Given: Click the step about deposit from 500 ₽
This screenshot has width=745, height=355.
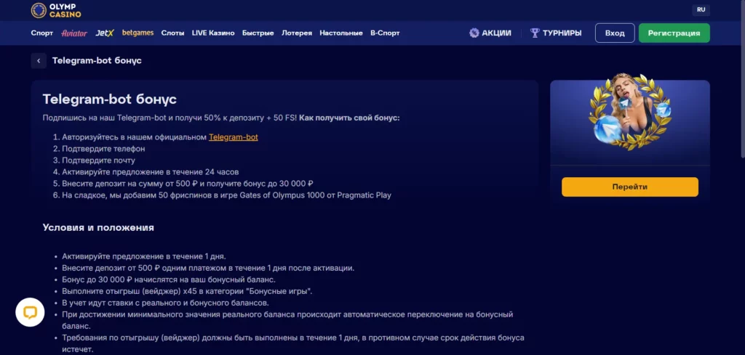Looking at the screenshot, I should 188,184.
